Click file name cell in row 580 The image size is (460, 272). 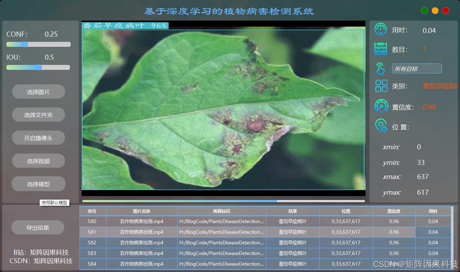[142, 221]
